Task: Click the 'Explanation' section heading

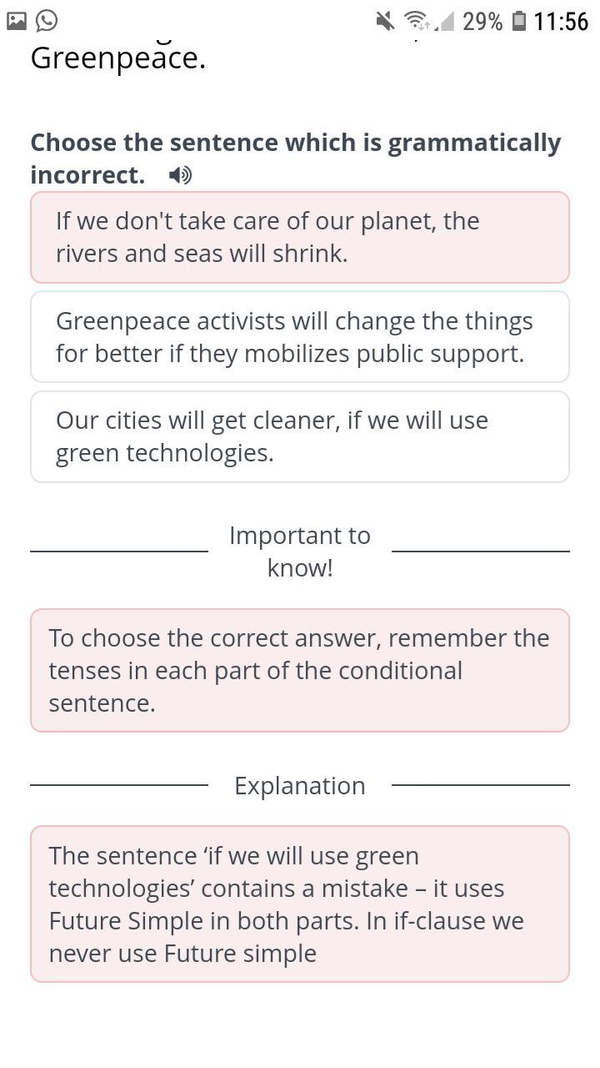Action: pos(300,785)
